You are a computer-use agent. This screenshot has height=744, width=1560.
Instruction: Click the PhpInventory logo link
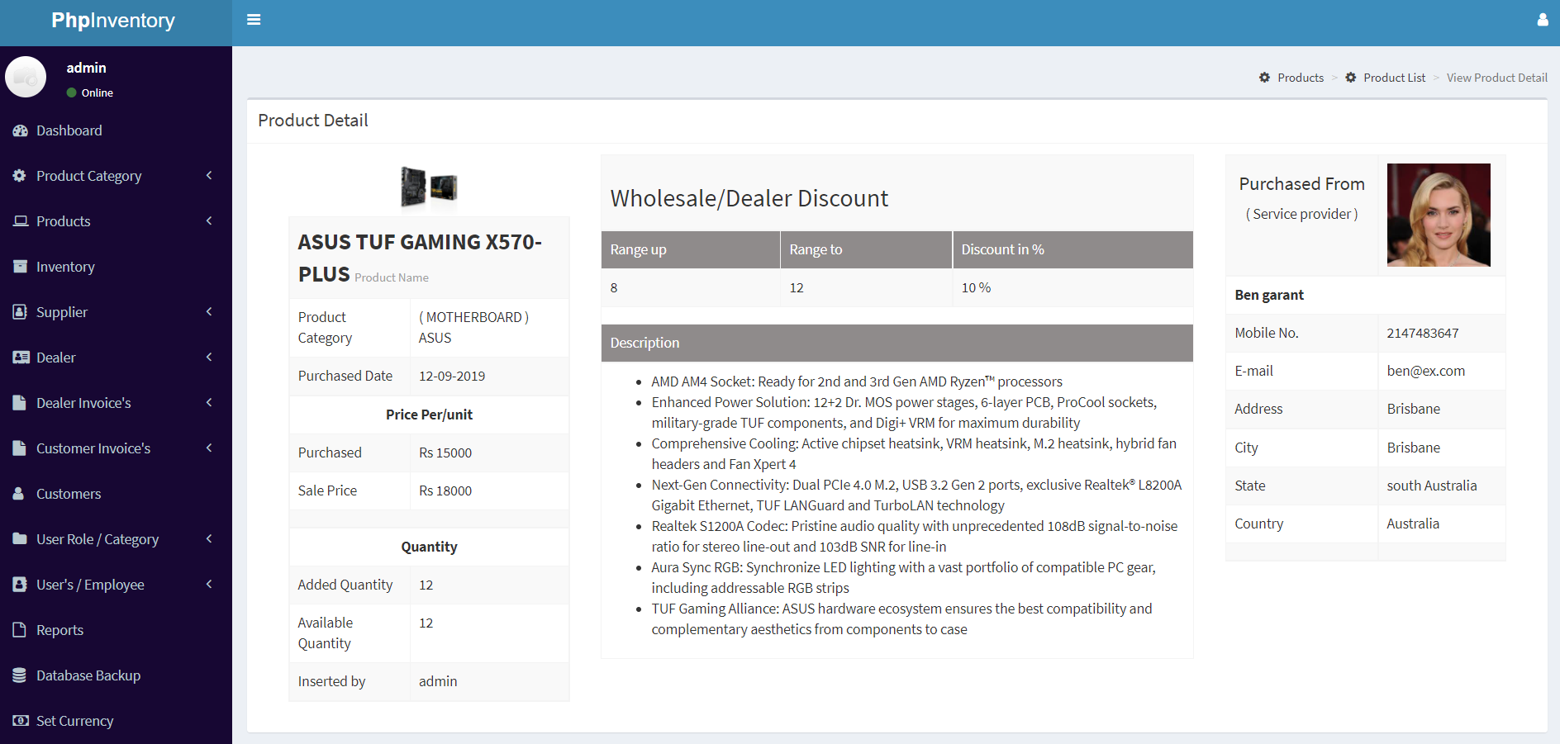pyautogui.click(x=113, y=21)
